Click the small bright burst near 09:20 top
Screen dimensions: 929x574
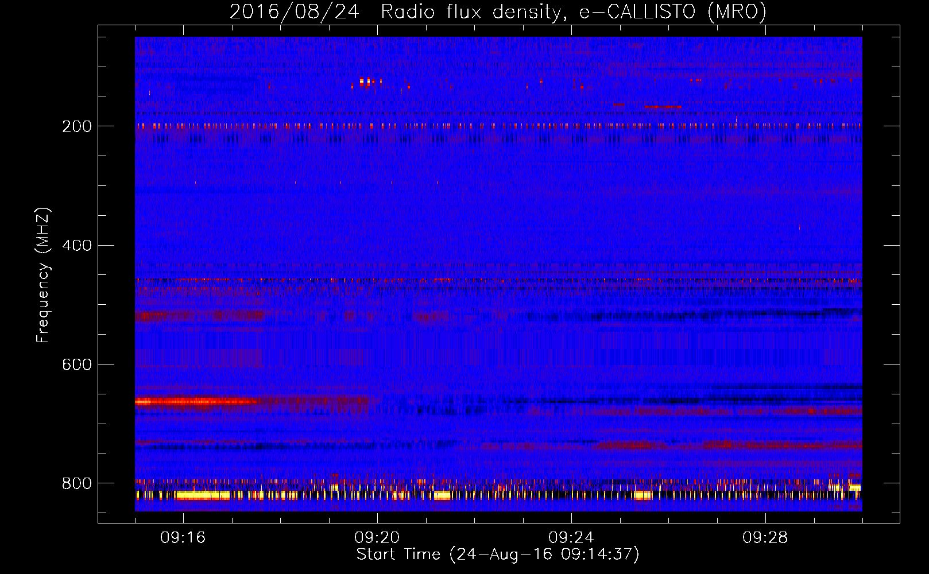coord(366,82)
